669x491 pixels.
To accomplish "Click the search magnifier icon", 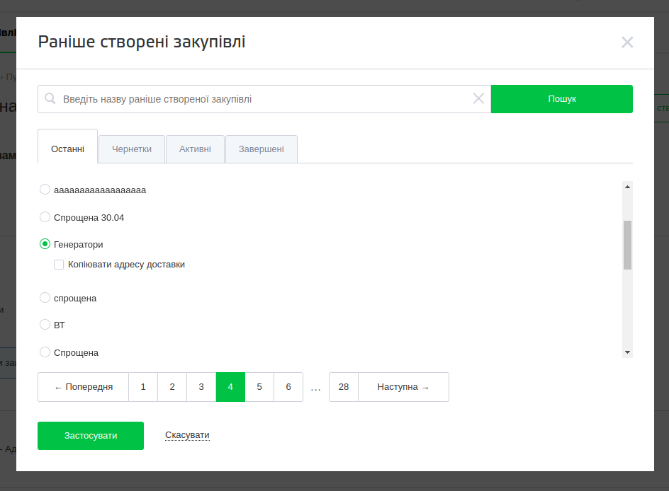I will point(50,99).
